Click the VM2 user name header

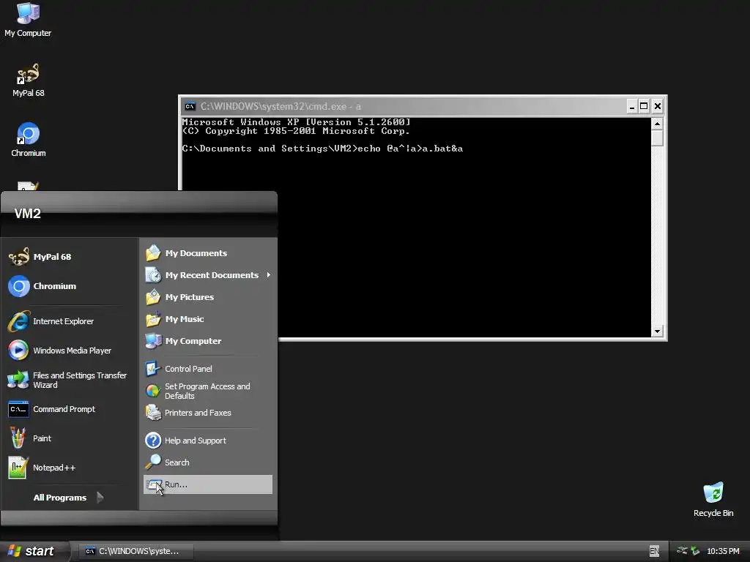click(28, 214)
